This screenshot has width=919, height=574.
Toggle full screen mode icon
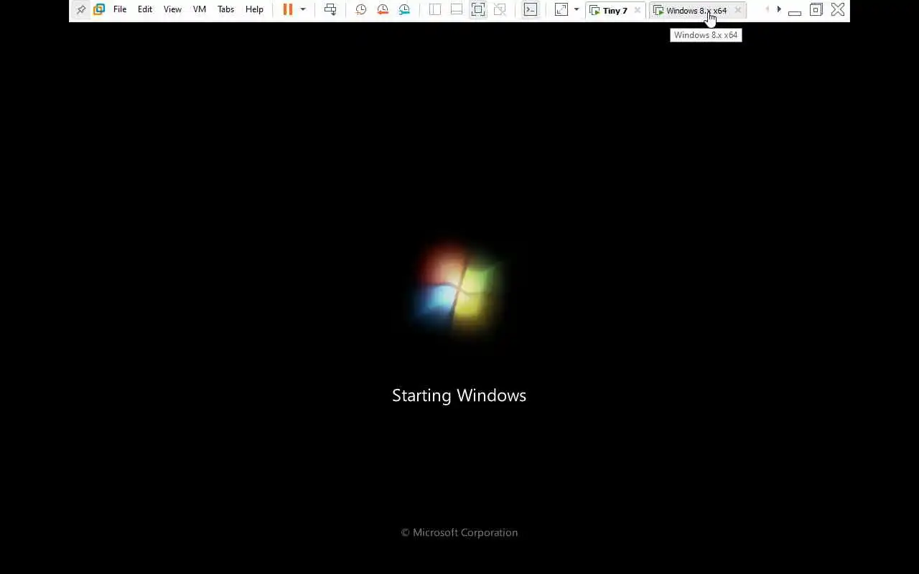click(478, 10)
